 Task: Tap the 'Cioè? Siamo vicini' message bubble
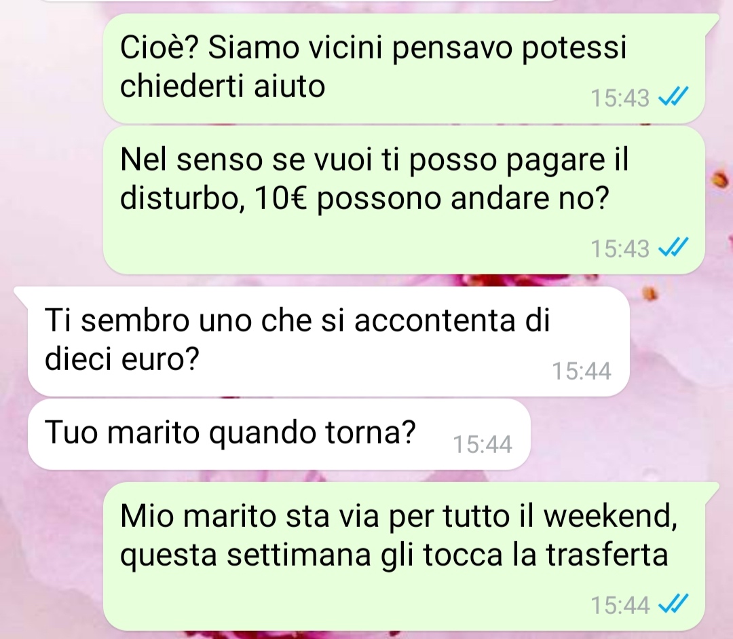click(x=405, y=69)
